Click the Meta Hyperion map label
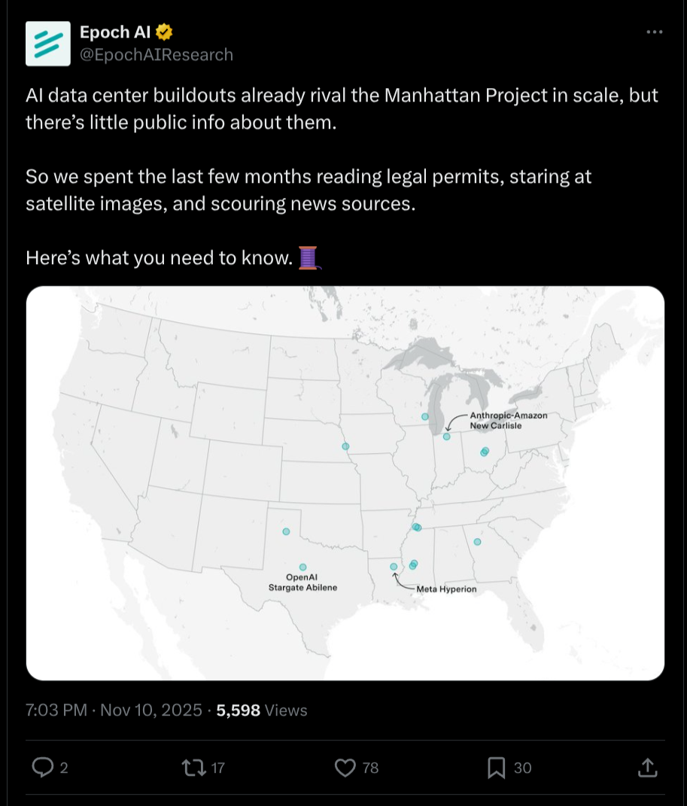 coord(446,589)
